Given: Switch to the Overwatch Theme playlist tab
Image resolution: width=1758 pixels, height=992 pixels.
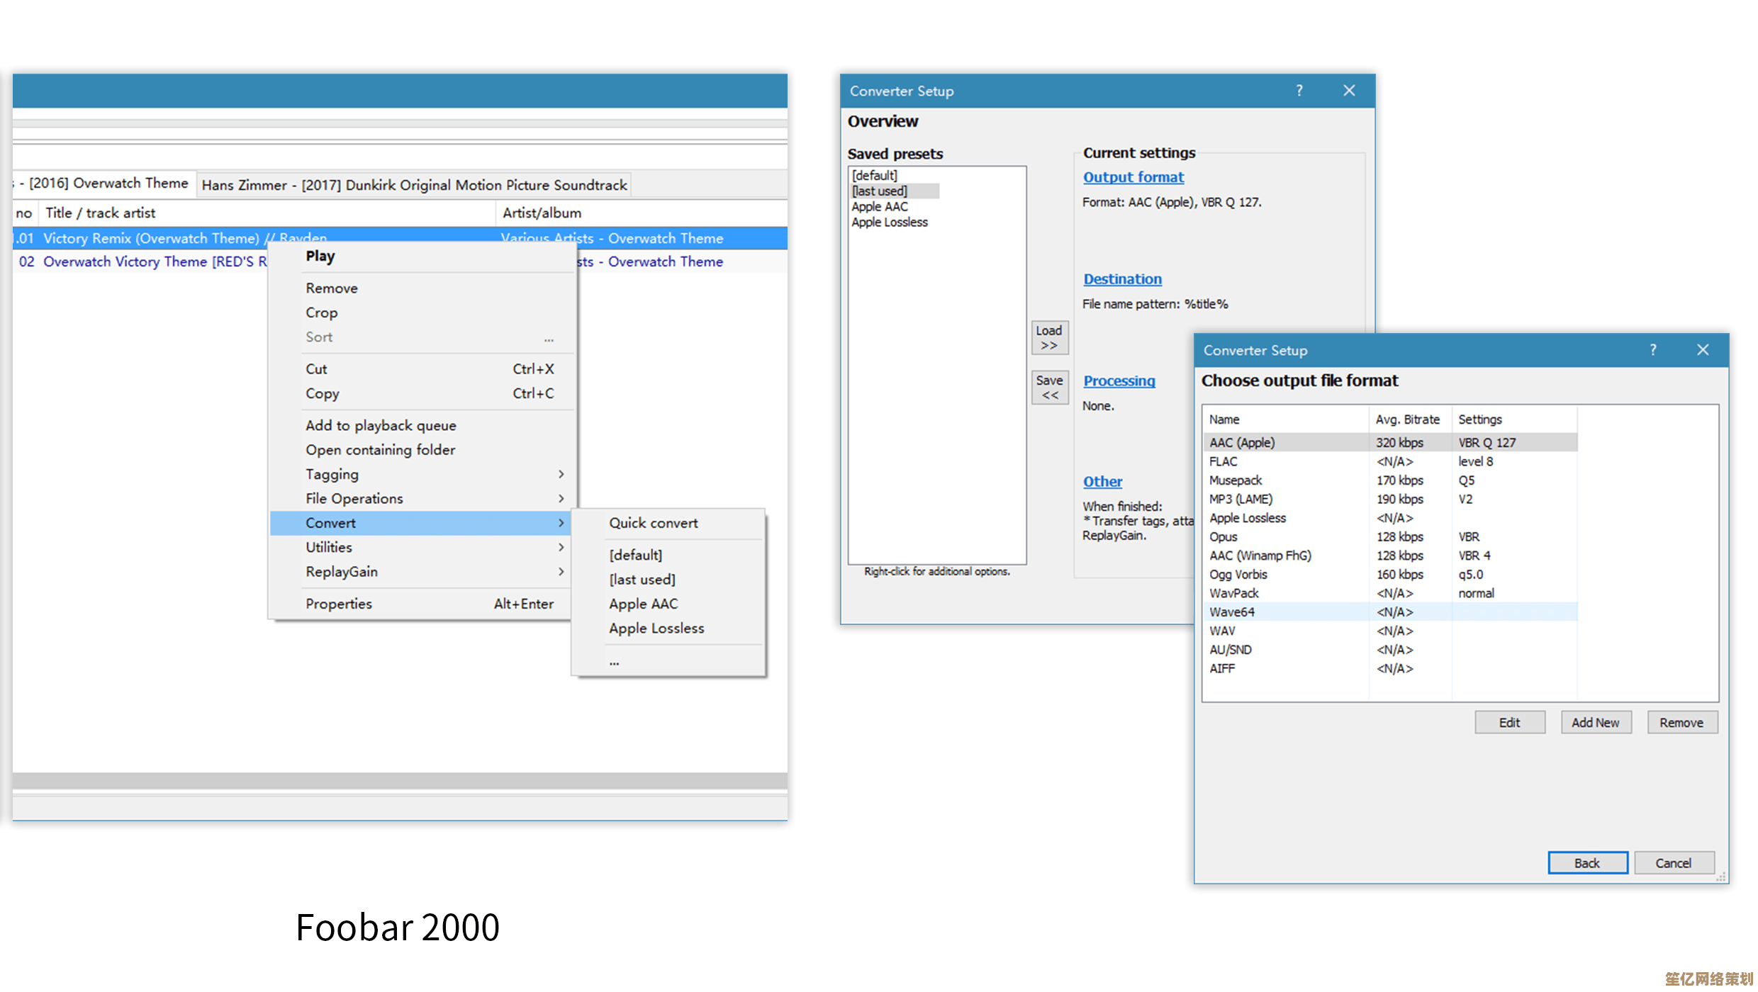Looking at the screenshot, I should pyautogui.click(x=103, y=184).
